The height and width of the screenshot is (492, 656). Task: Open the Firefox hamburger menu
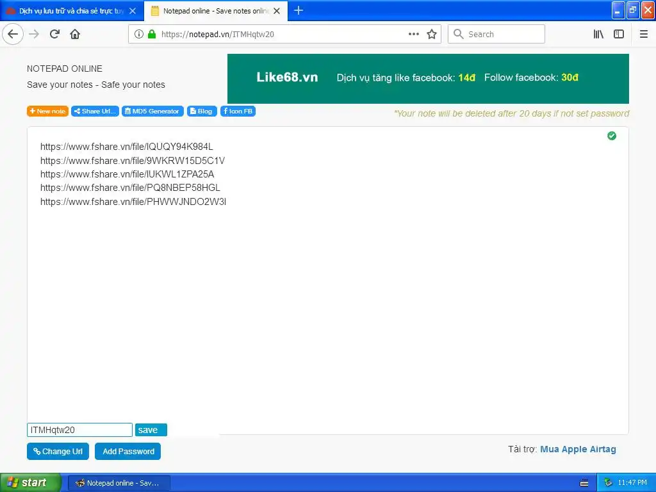(x=643, y=35)
